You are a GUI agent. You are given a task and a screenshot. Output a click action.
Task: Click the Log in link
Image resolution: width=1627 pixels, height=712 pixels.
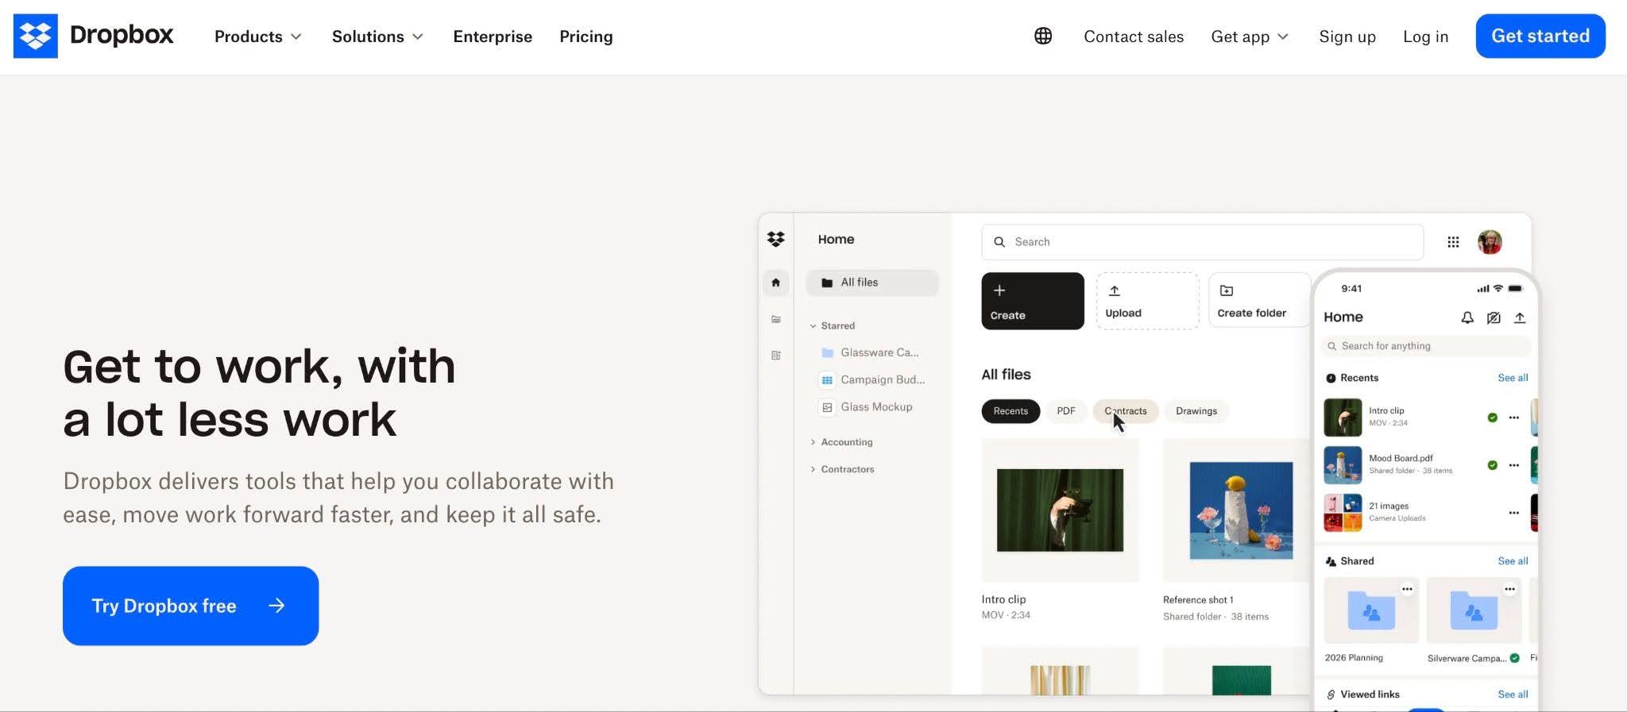click(x=1426, y=37)
